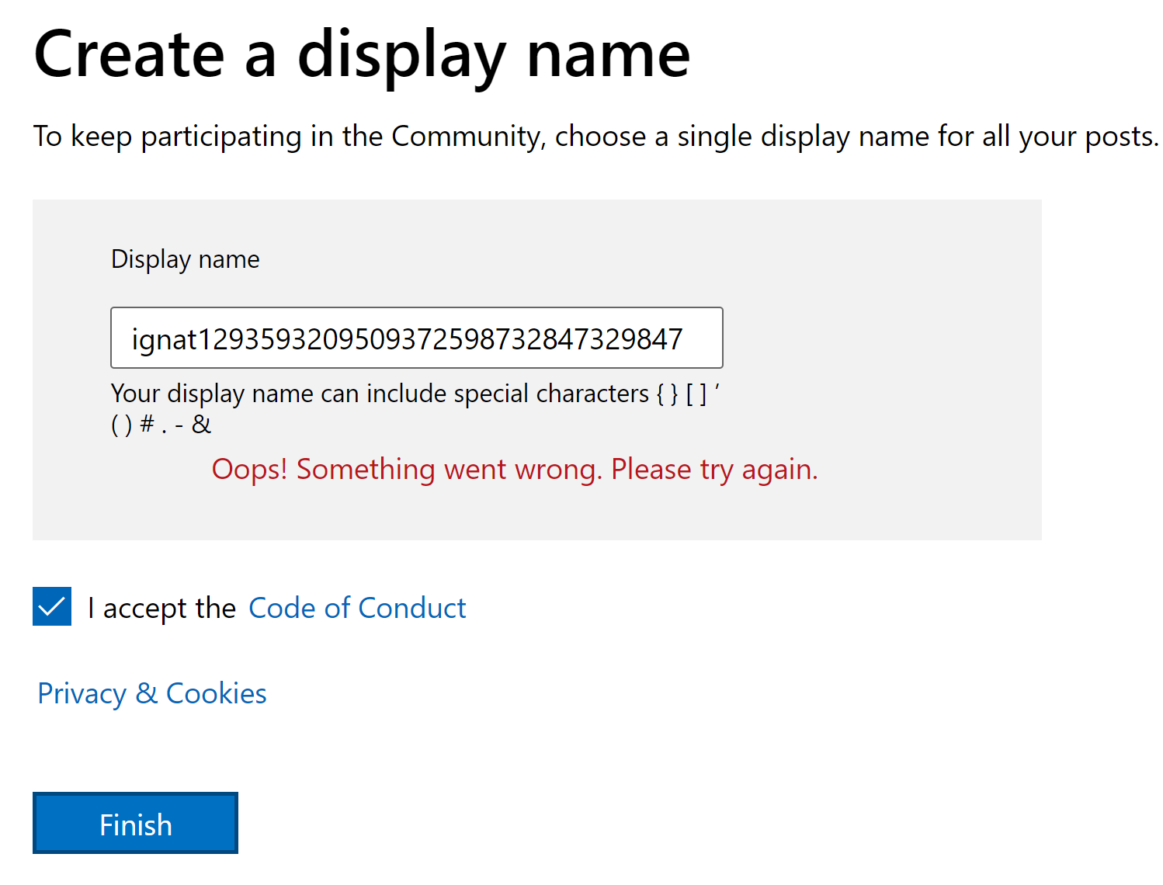Image resolution: width=1163 pixels, height=885 pixels.
Task: Click the 'Display name' field label
Action: click(186, 259)
